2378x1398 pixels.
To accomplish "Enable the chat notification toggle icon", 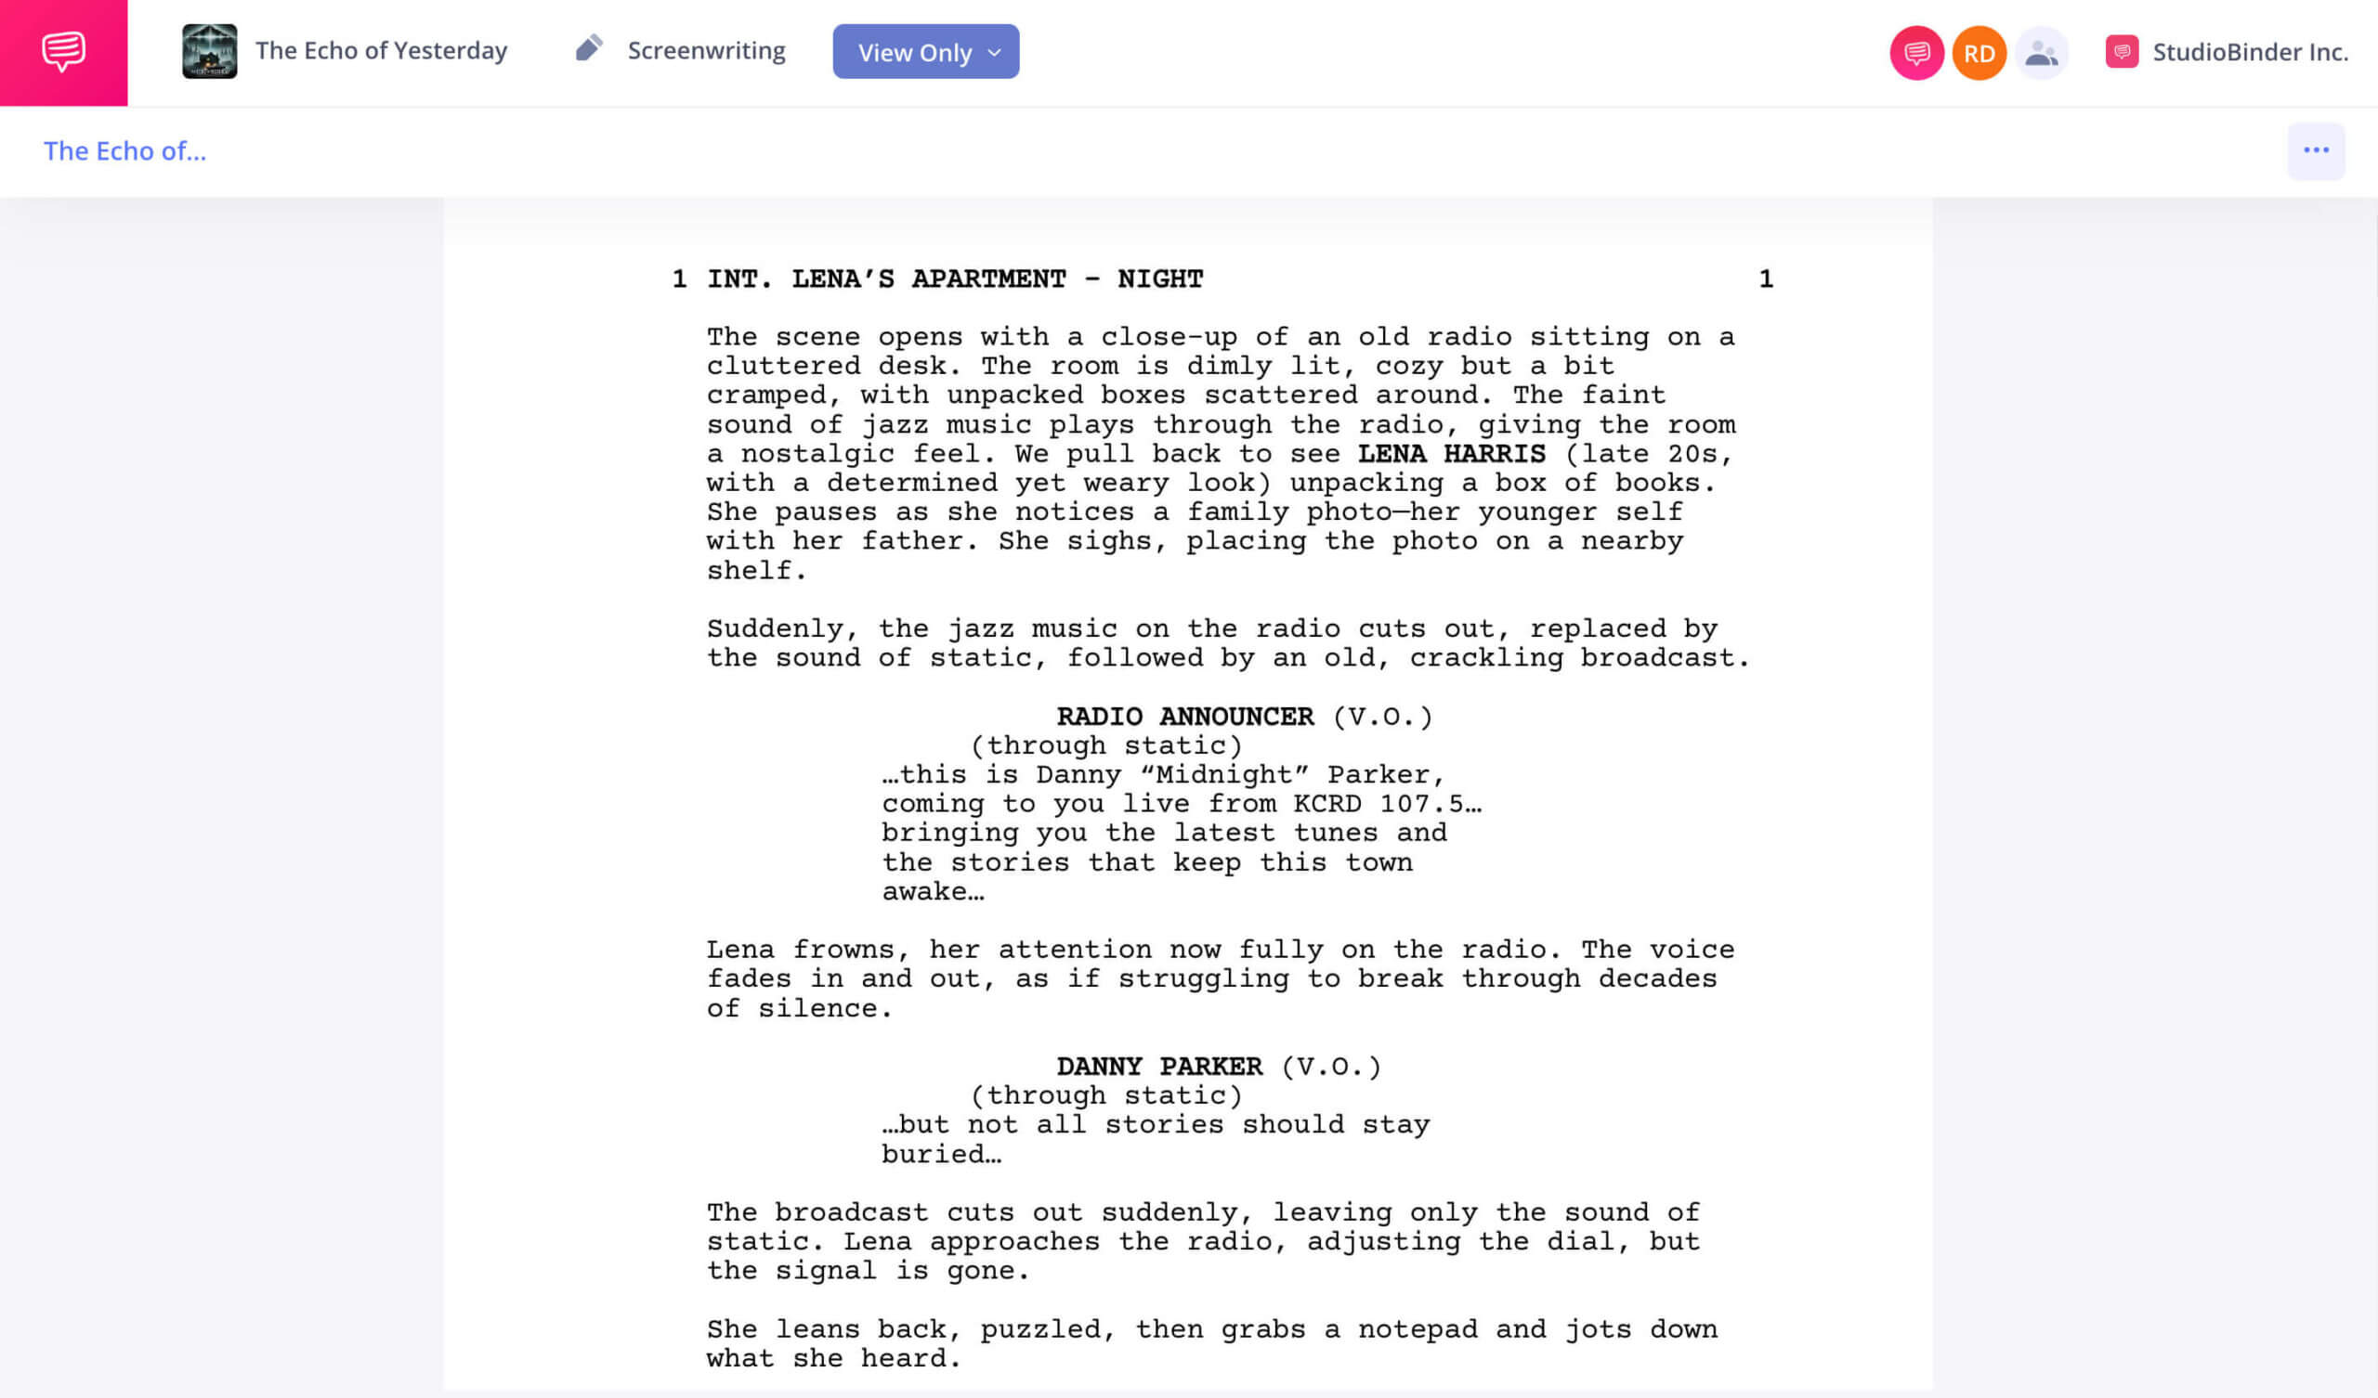I will pos(1916,52).
